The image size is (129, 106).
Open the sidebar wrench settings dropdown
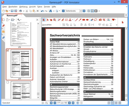pos(19,20)
